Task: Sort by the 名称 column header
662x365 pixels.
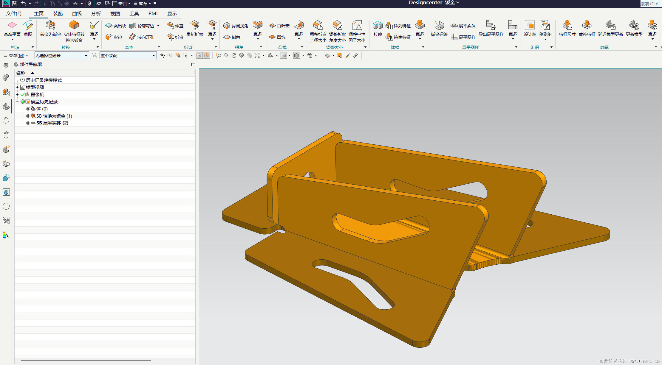Action: point(21,73)
